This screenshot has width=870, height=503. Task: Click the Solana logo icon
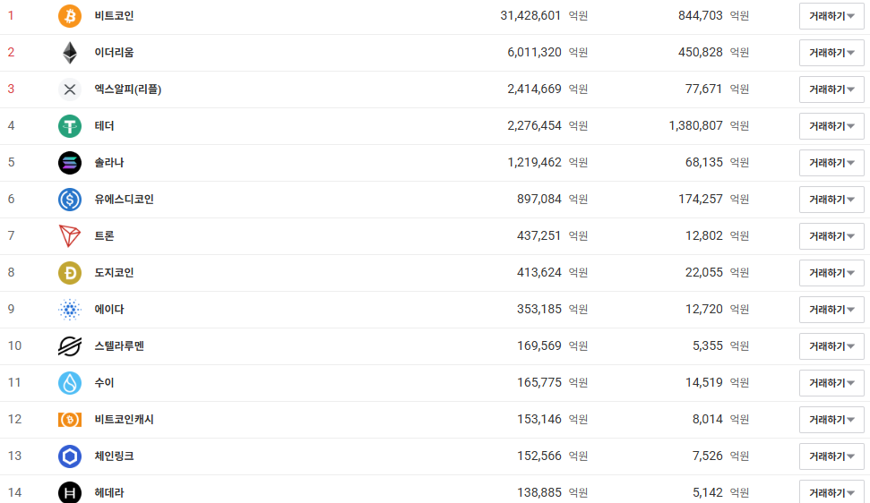click(69, 163)
